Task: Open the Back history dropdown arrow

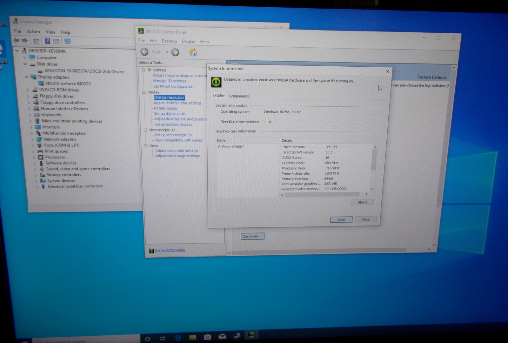Action: [167, 52]
